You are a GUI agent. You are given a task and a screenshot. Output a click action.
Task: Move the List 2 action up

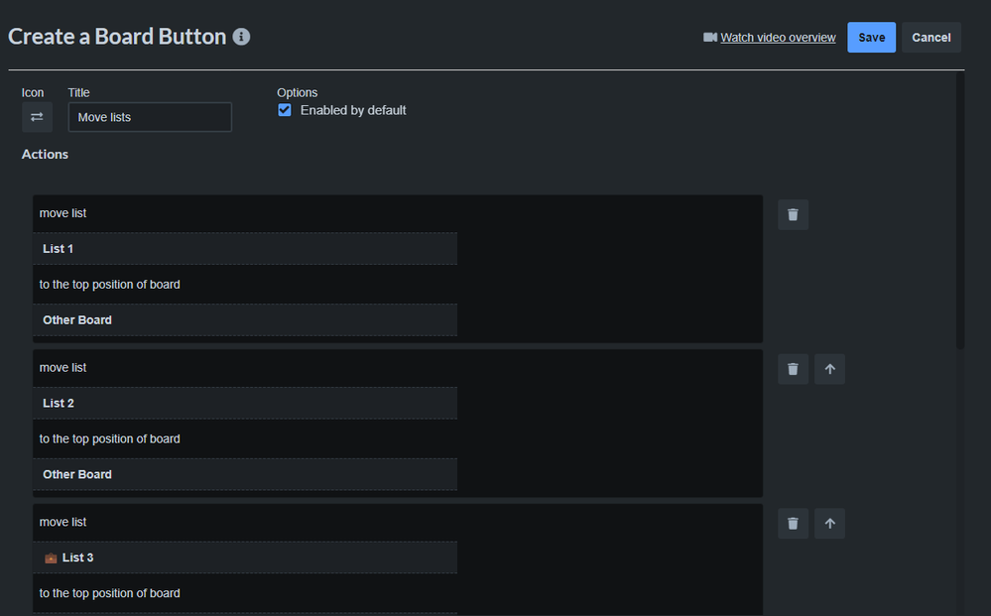pyautogui.click(x=829, y=369)
